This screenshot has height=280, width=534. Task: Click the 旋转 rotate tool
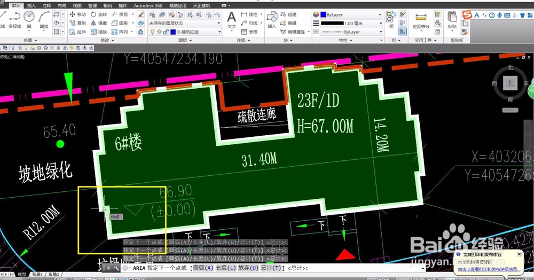(x=99, y=14)
